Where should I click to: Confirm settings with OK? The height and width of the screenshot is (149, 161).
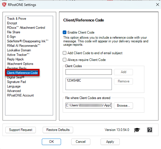pyautogui.click(x=51, y=142)
